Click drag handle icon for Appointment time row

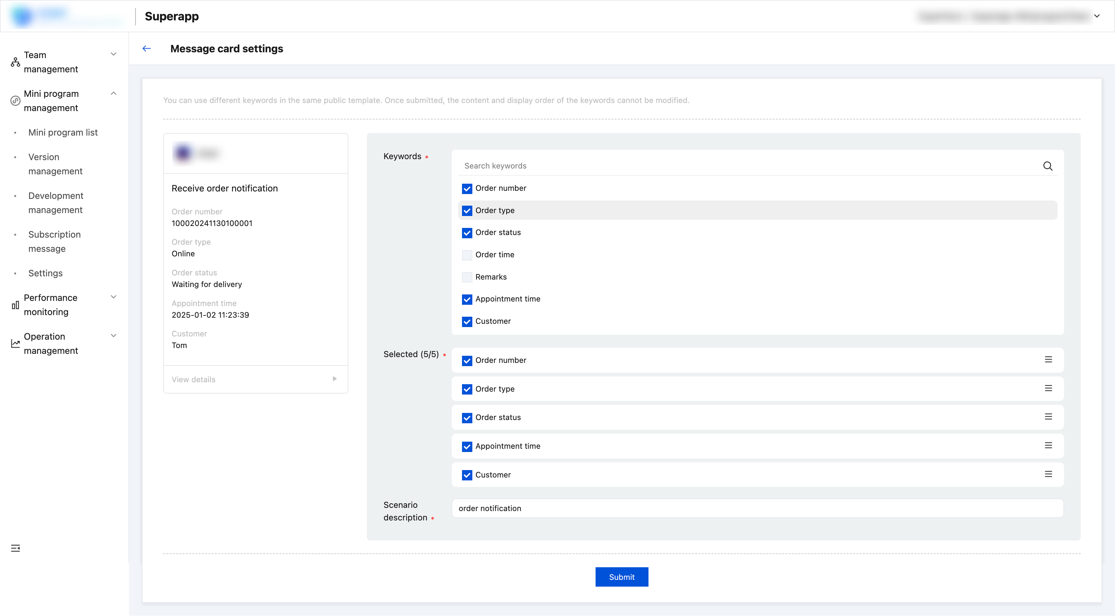(1048, 445)
